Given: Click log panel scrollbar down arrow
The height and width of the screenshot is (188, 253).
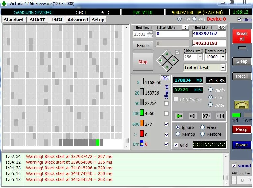Looking at the screenshot, I should click(226, 183).
